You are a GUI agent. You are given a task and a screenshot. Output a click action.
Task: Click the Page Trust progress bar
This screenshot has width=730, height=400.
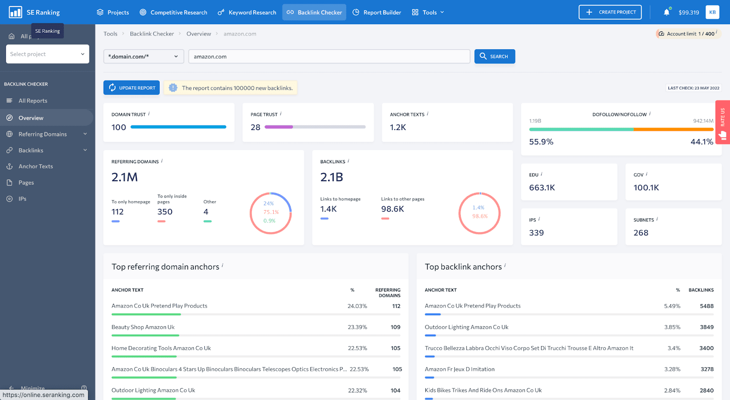click(x=315, y=127)
